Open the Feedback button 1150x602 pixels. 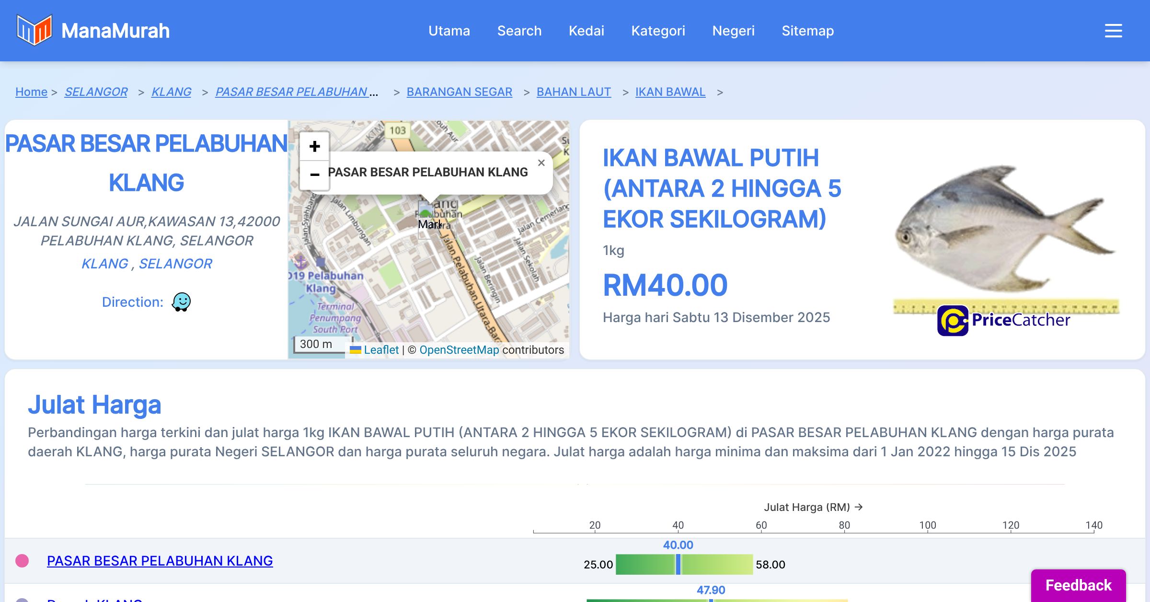(x=1078, y=585)
